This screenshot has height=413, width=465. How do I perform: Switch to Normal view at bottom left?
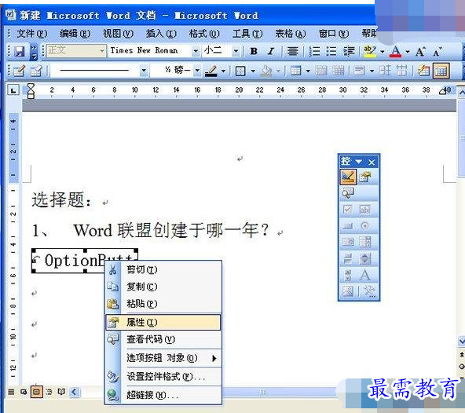pos(11,392)
